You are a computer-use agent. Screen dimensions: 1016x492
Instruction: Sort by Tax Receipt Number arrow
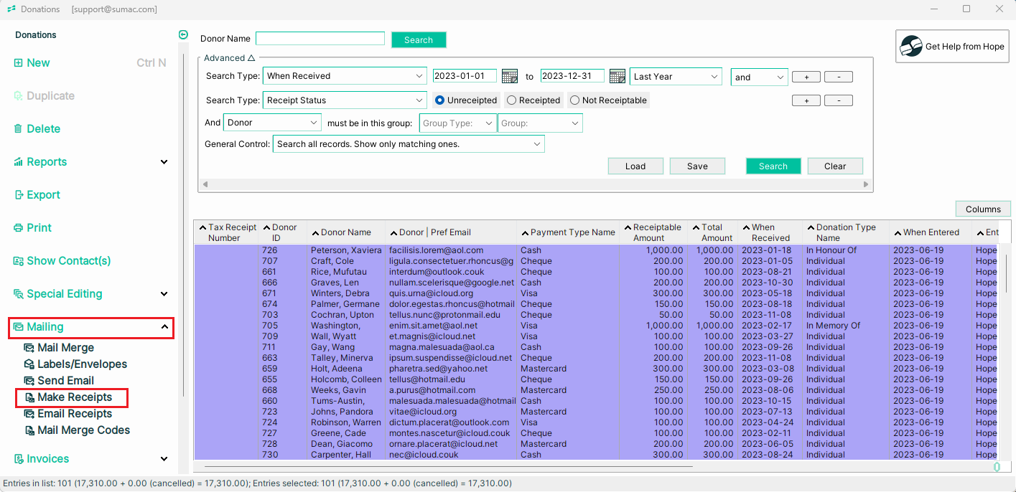202,227
